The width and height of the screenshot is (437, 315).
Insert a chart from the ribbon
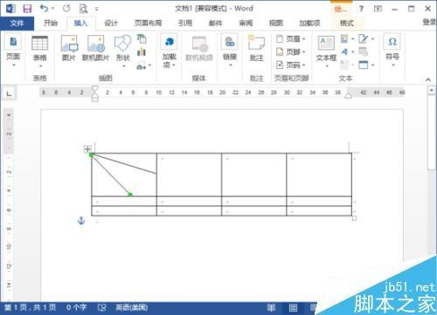point(142,52)
